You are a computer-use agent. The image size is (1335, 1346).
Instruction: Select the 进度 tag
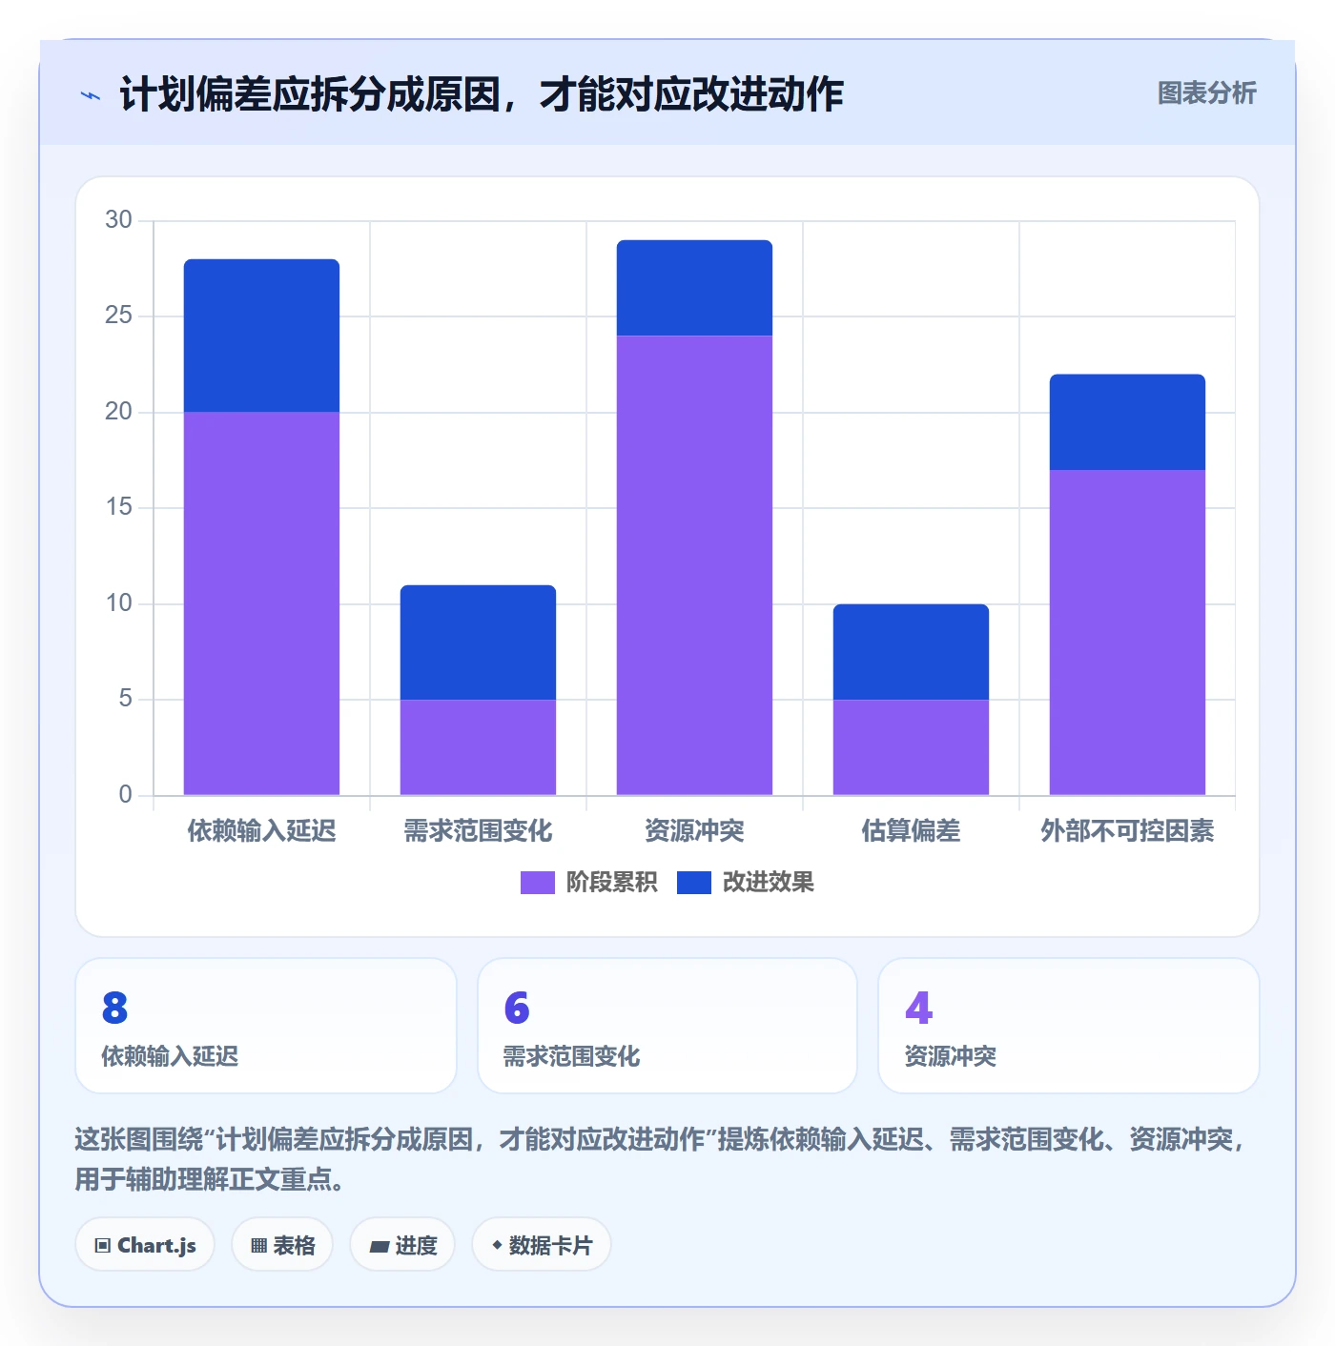[402, 1245]
